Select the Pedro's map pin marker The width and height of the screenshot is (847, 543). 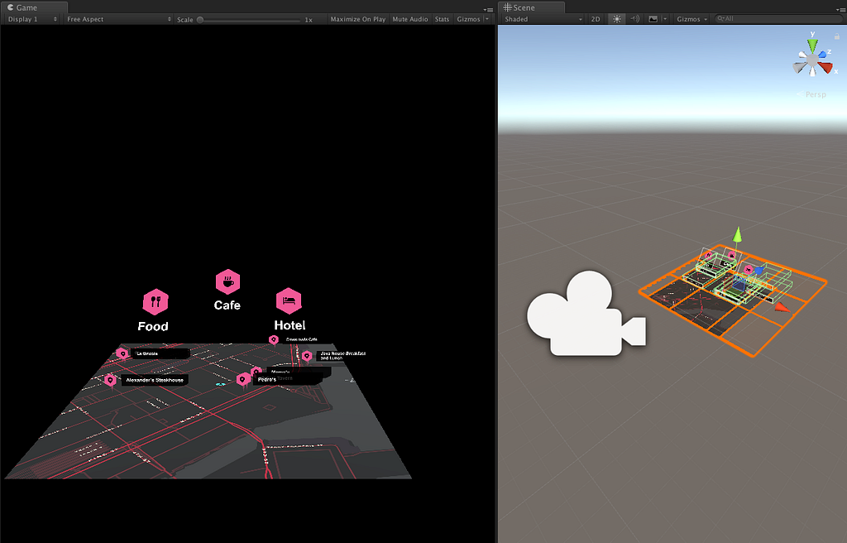[243, 380]
